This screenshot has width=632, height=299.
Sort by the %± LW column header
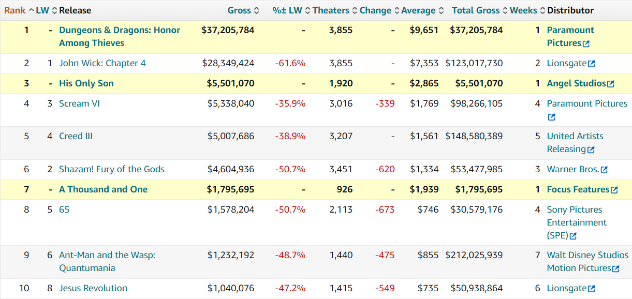(291, 10)
